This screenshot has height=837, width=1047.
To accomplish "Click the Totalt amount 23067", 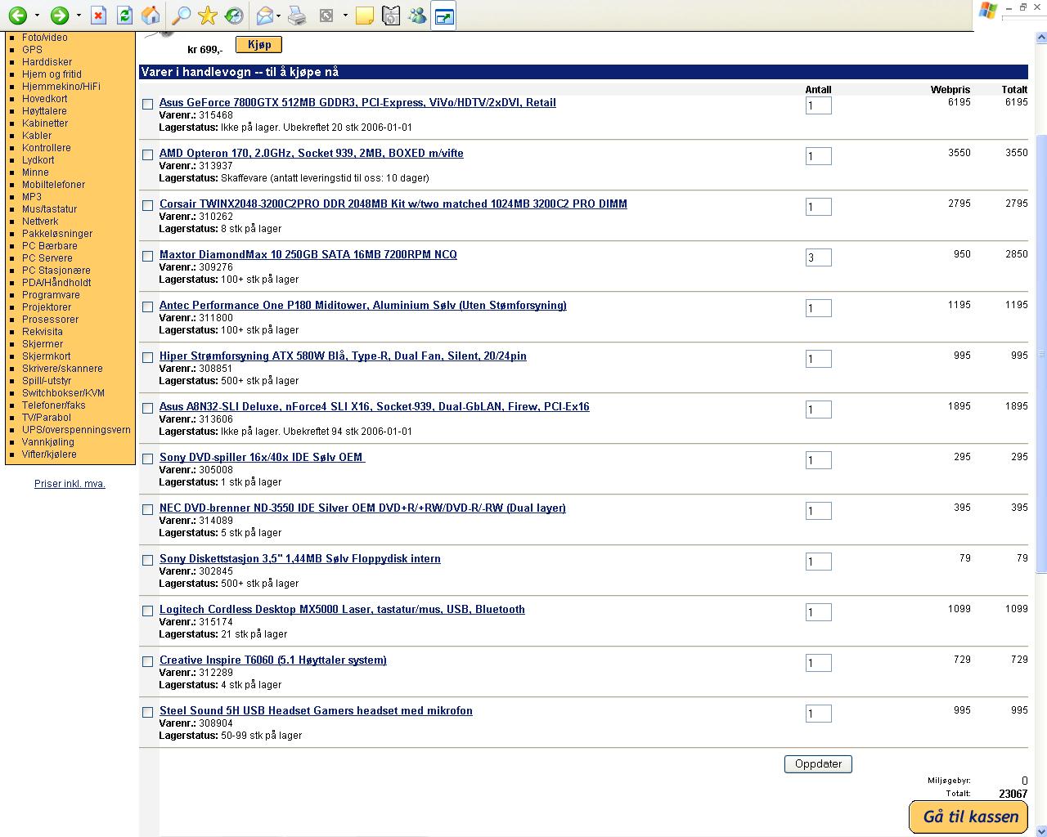I will point(1013,794).
